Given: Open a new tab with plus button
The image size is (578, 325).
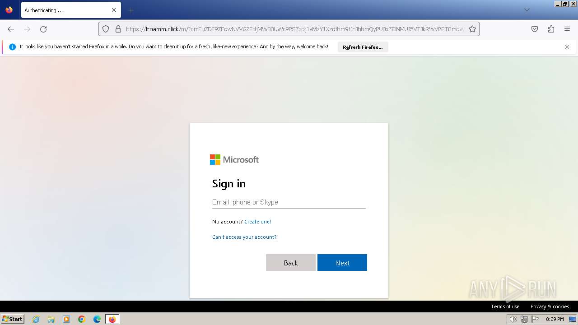Looking at the screenshot, I should [131, 10].
